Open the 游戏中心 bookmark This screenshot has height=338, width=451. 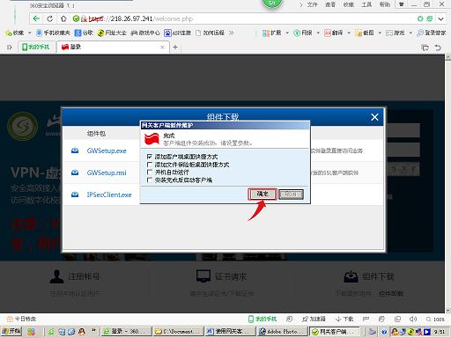click(145, 33)
